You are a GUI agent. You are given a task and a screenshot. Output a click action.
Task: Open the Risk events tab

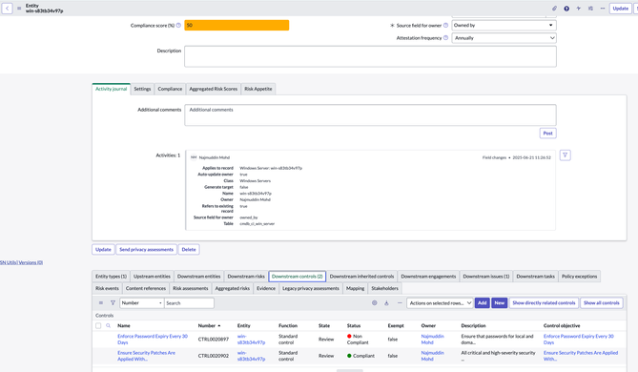tap(107, 288)
